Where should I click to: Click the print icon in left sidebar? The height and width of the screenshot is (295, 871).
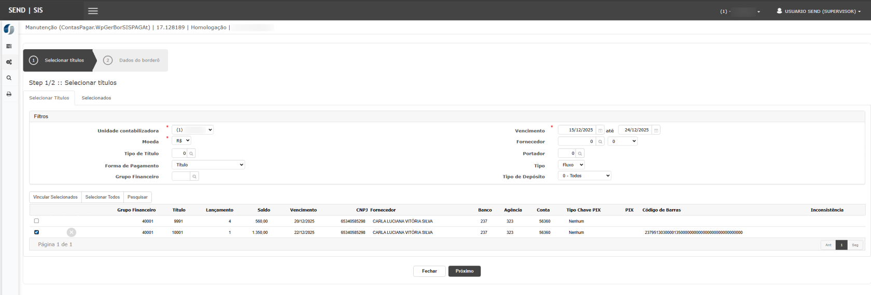tap(9, 94)
